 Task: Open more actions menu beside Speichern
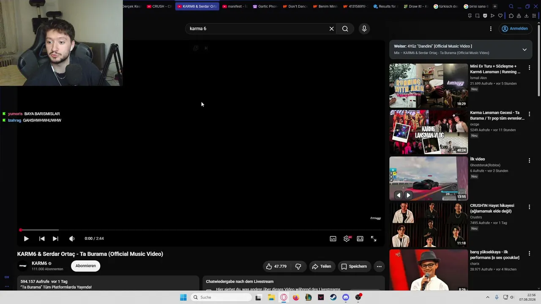tap(379, 266)
